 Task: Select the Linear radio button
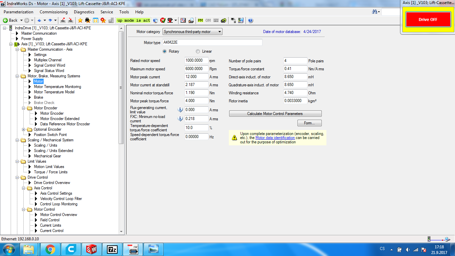(x=198, y=51)
